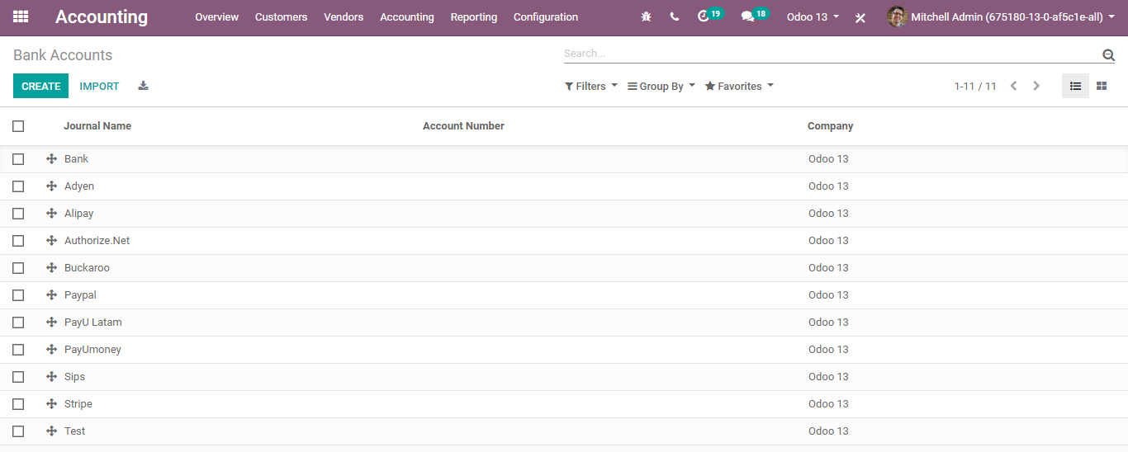This screenshot has height=452, width=1128.
Task: Check the Alipay row checkbox
Action: [x=18, y=214]
